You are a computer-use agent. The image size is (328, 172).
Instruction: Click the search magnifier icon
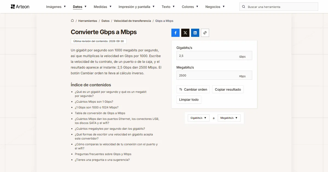tap(244, 7)
